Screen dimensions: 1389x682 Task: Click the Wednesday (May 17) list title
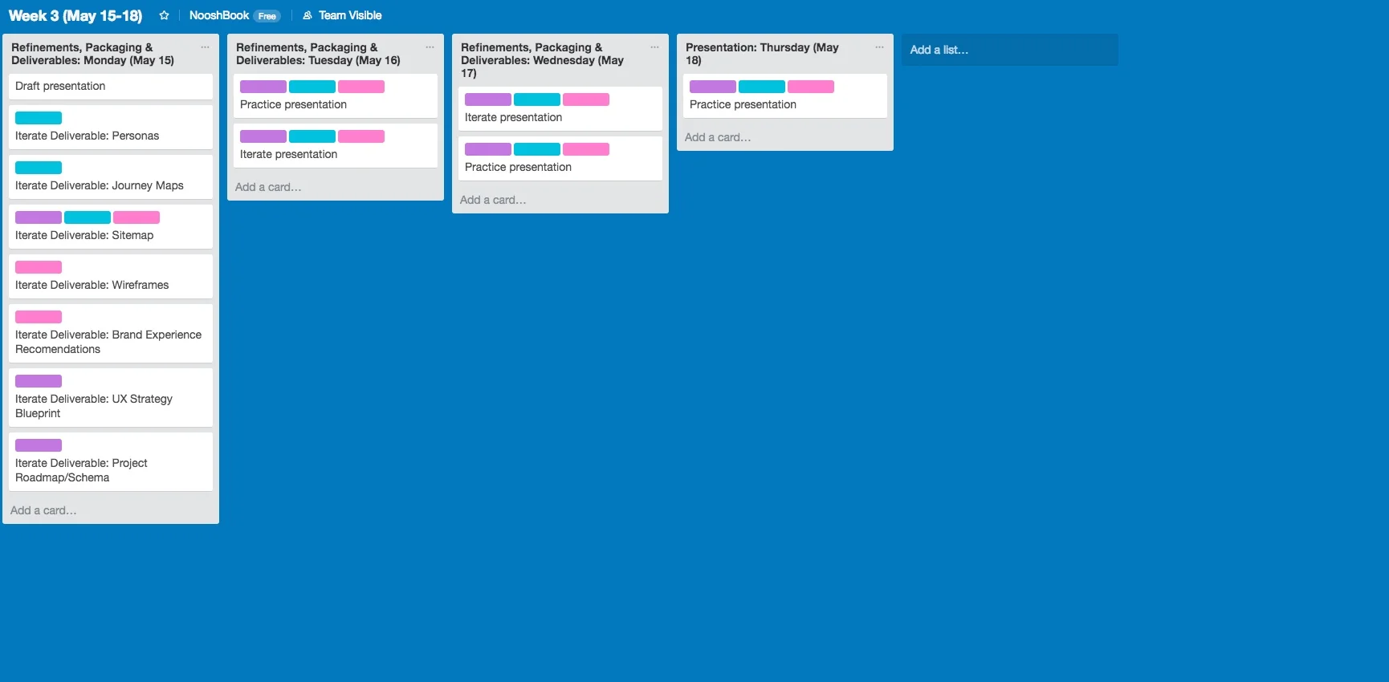click(x=543, y=60)
